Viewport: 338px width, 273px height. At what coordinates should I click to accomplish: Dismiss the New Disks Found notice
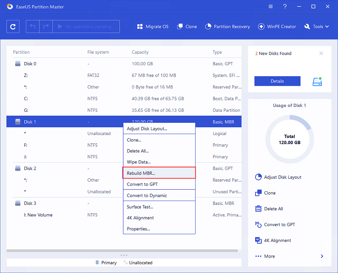(x=321, y=53)
